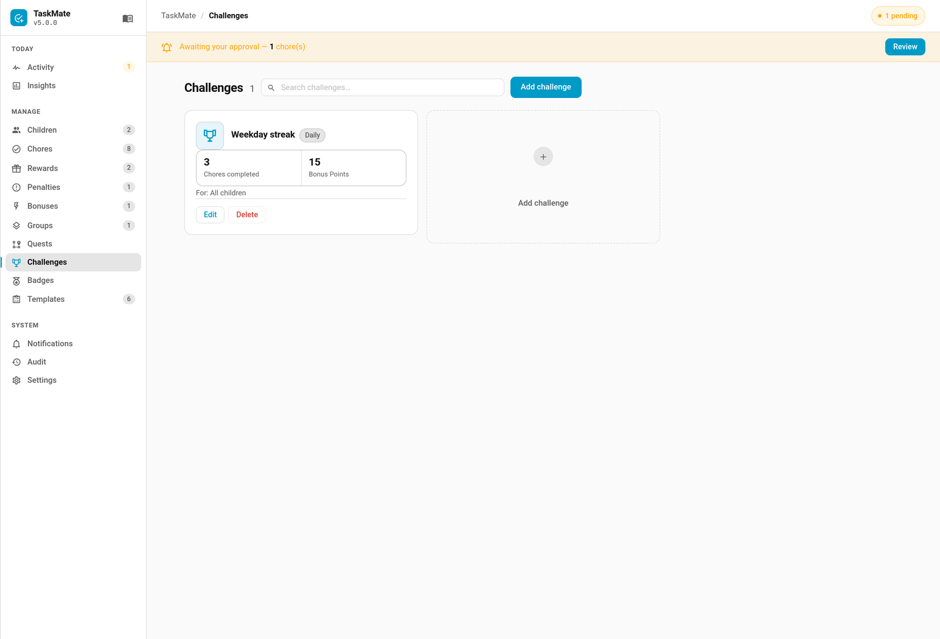Click the Groups layers icon

(x=16, y=226)
